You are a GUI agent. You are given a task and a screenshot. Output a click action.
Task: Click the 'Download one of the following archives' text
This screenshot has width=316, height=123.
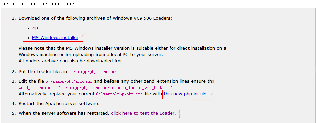[x=95, y=18]
